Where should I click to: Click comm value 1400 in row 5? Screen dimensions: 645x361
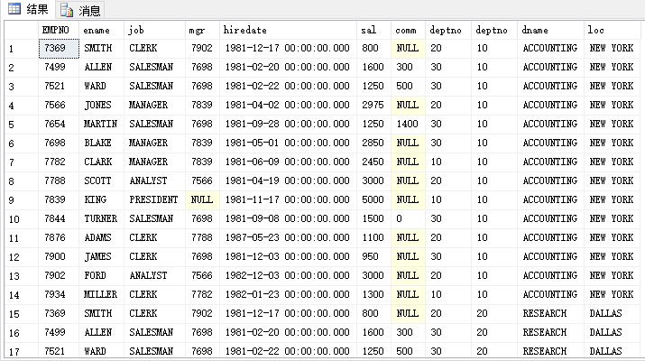408,125
